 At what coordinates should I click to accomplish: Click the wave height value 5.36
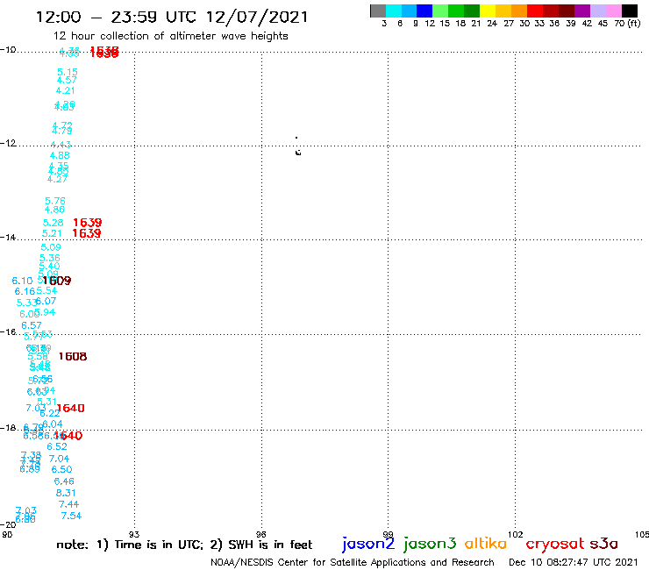tap(50, 258)
